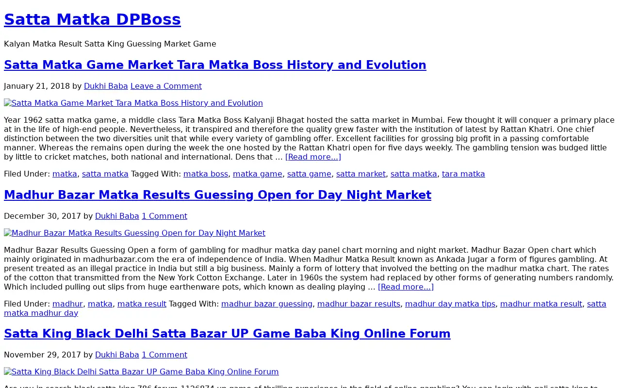Open Satta Matka Game Market Tara Matka article heading
The width and height of the screenshot is (621, 388).
[x=215, y=65]
